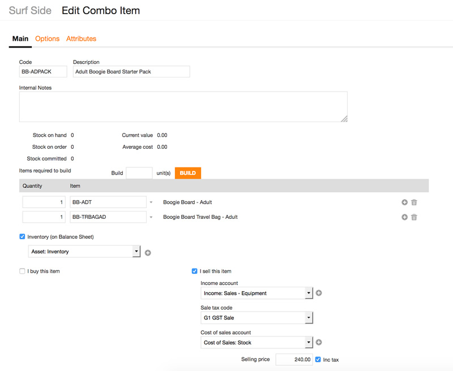Open the Income account dropdown
The image size is (453, 371).
(x=257, y=293)
